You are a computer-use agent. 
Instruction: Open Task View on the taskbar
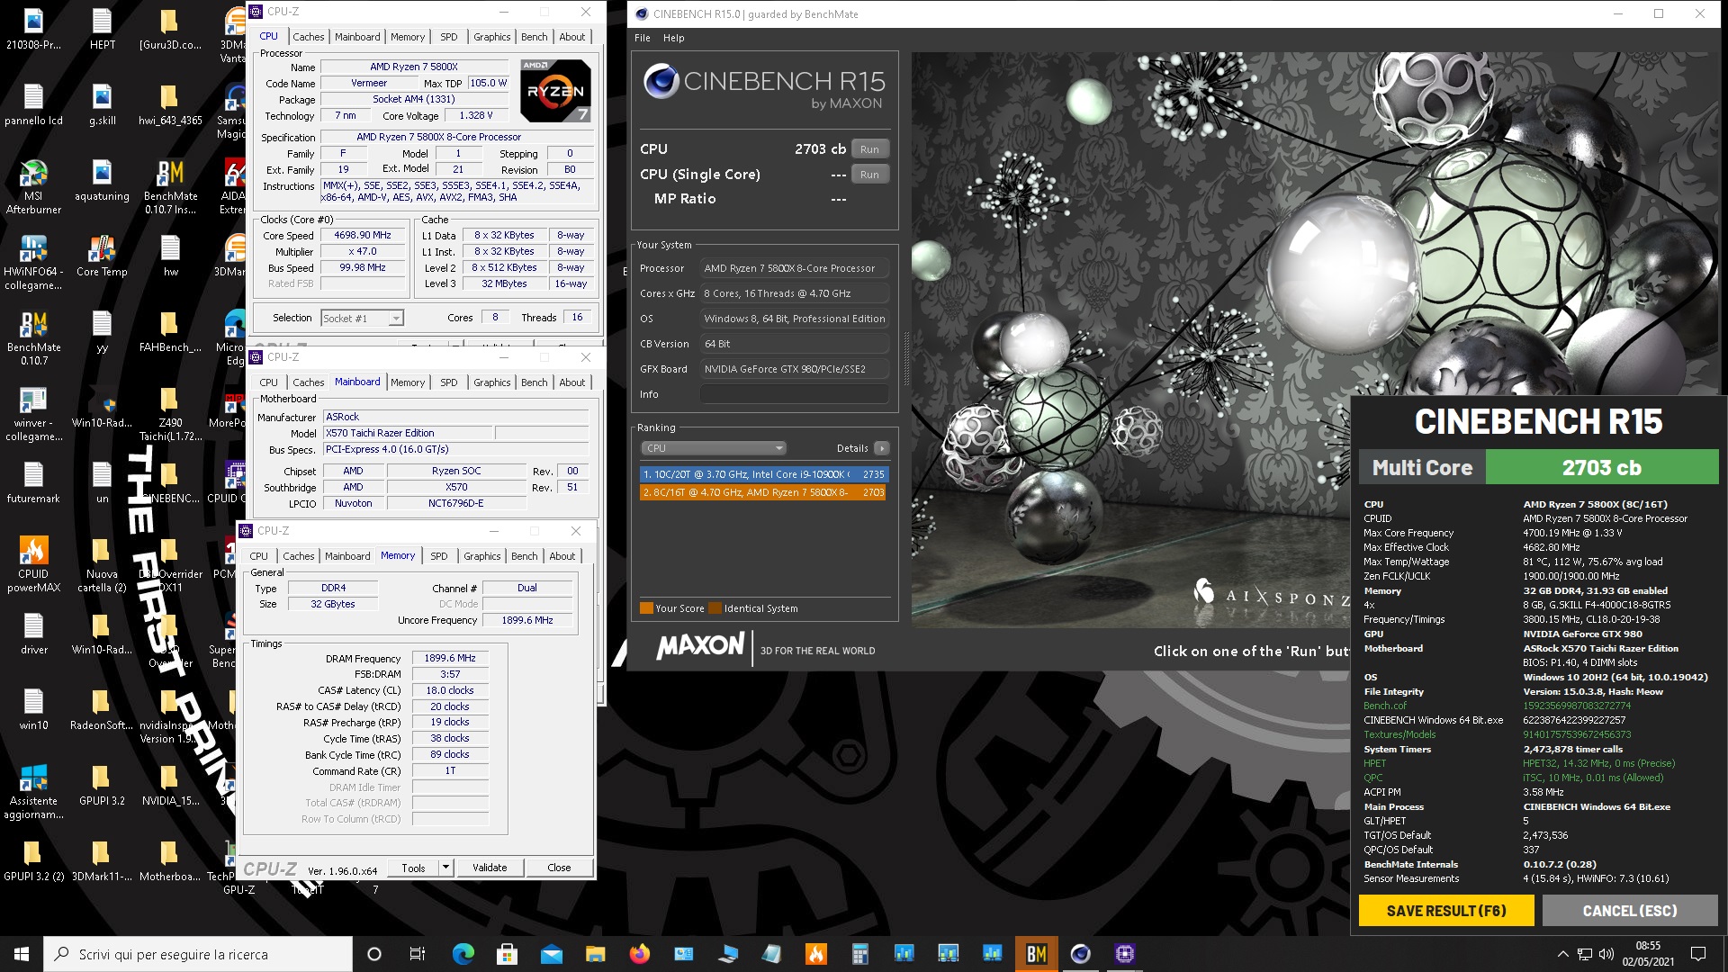pos(417,954)
